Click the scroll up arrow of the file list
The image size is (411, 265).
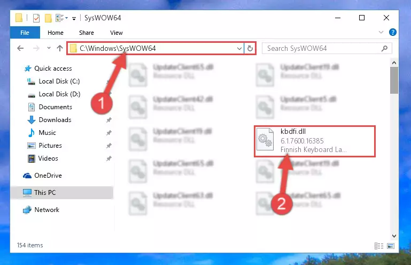pyautogui.click(x=394, y=63)
